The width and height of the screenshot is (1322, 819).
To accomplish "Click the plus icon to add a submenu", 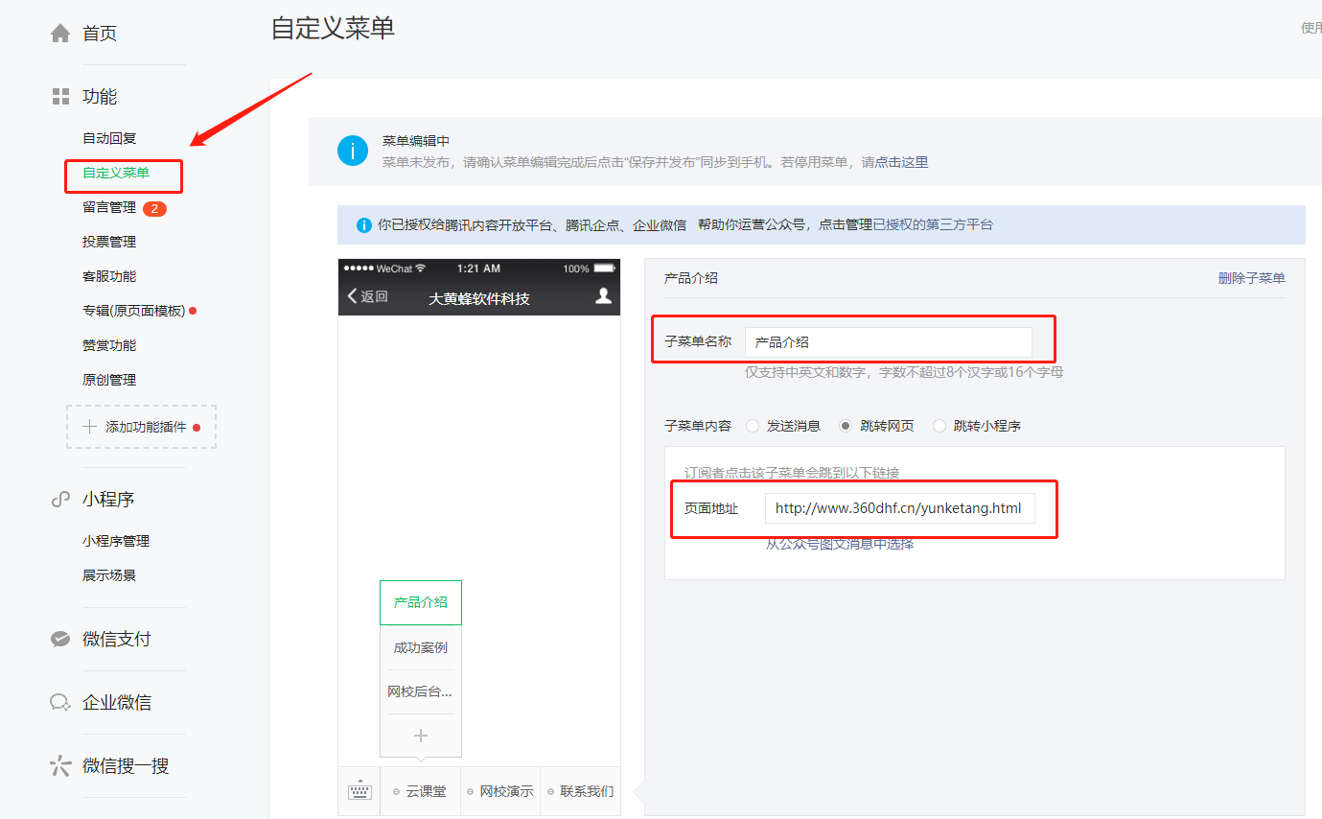I will point(420,736).
